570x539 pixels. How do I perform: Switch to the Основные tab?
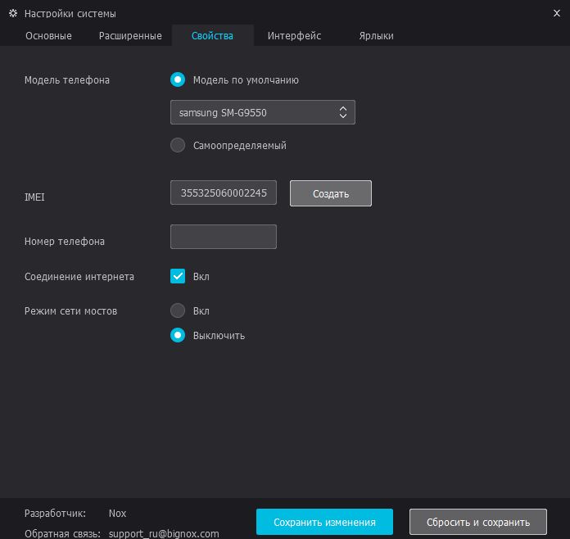(x=48, y=36)
